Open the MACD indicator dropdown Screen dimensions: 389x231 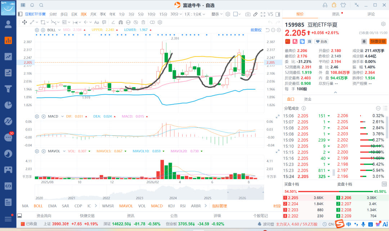(62, 117)
